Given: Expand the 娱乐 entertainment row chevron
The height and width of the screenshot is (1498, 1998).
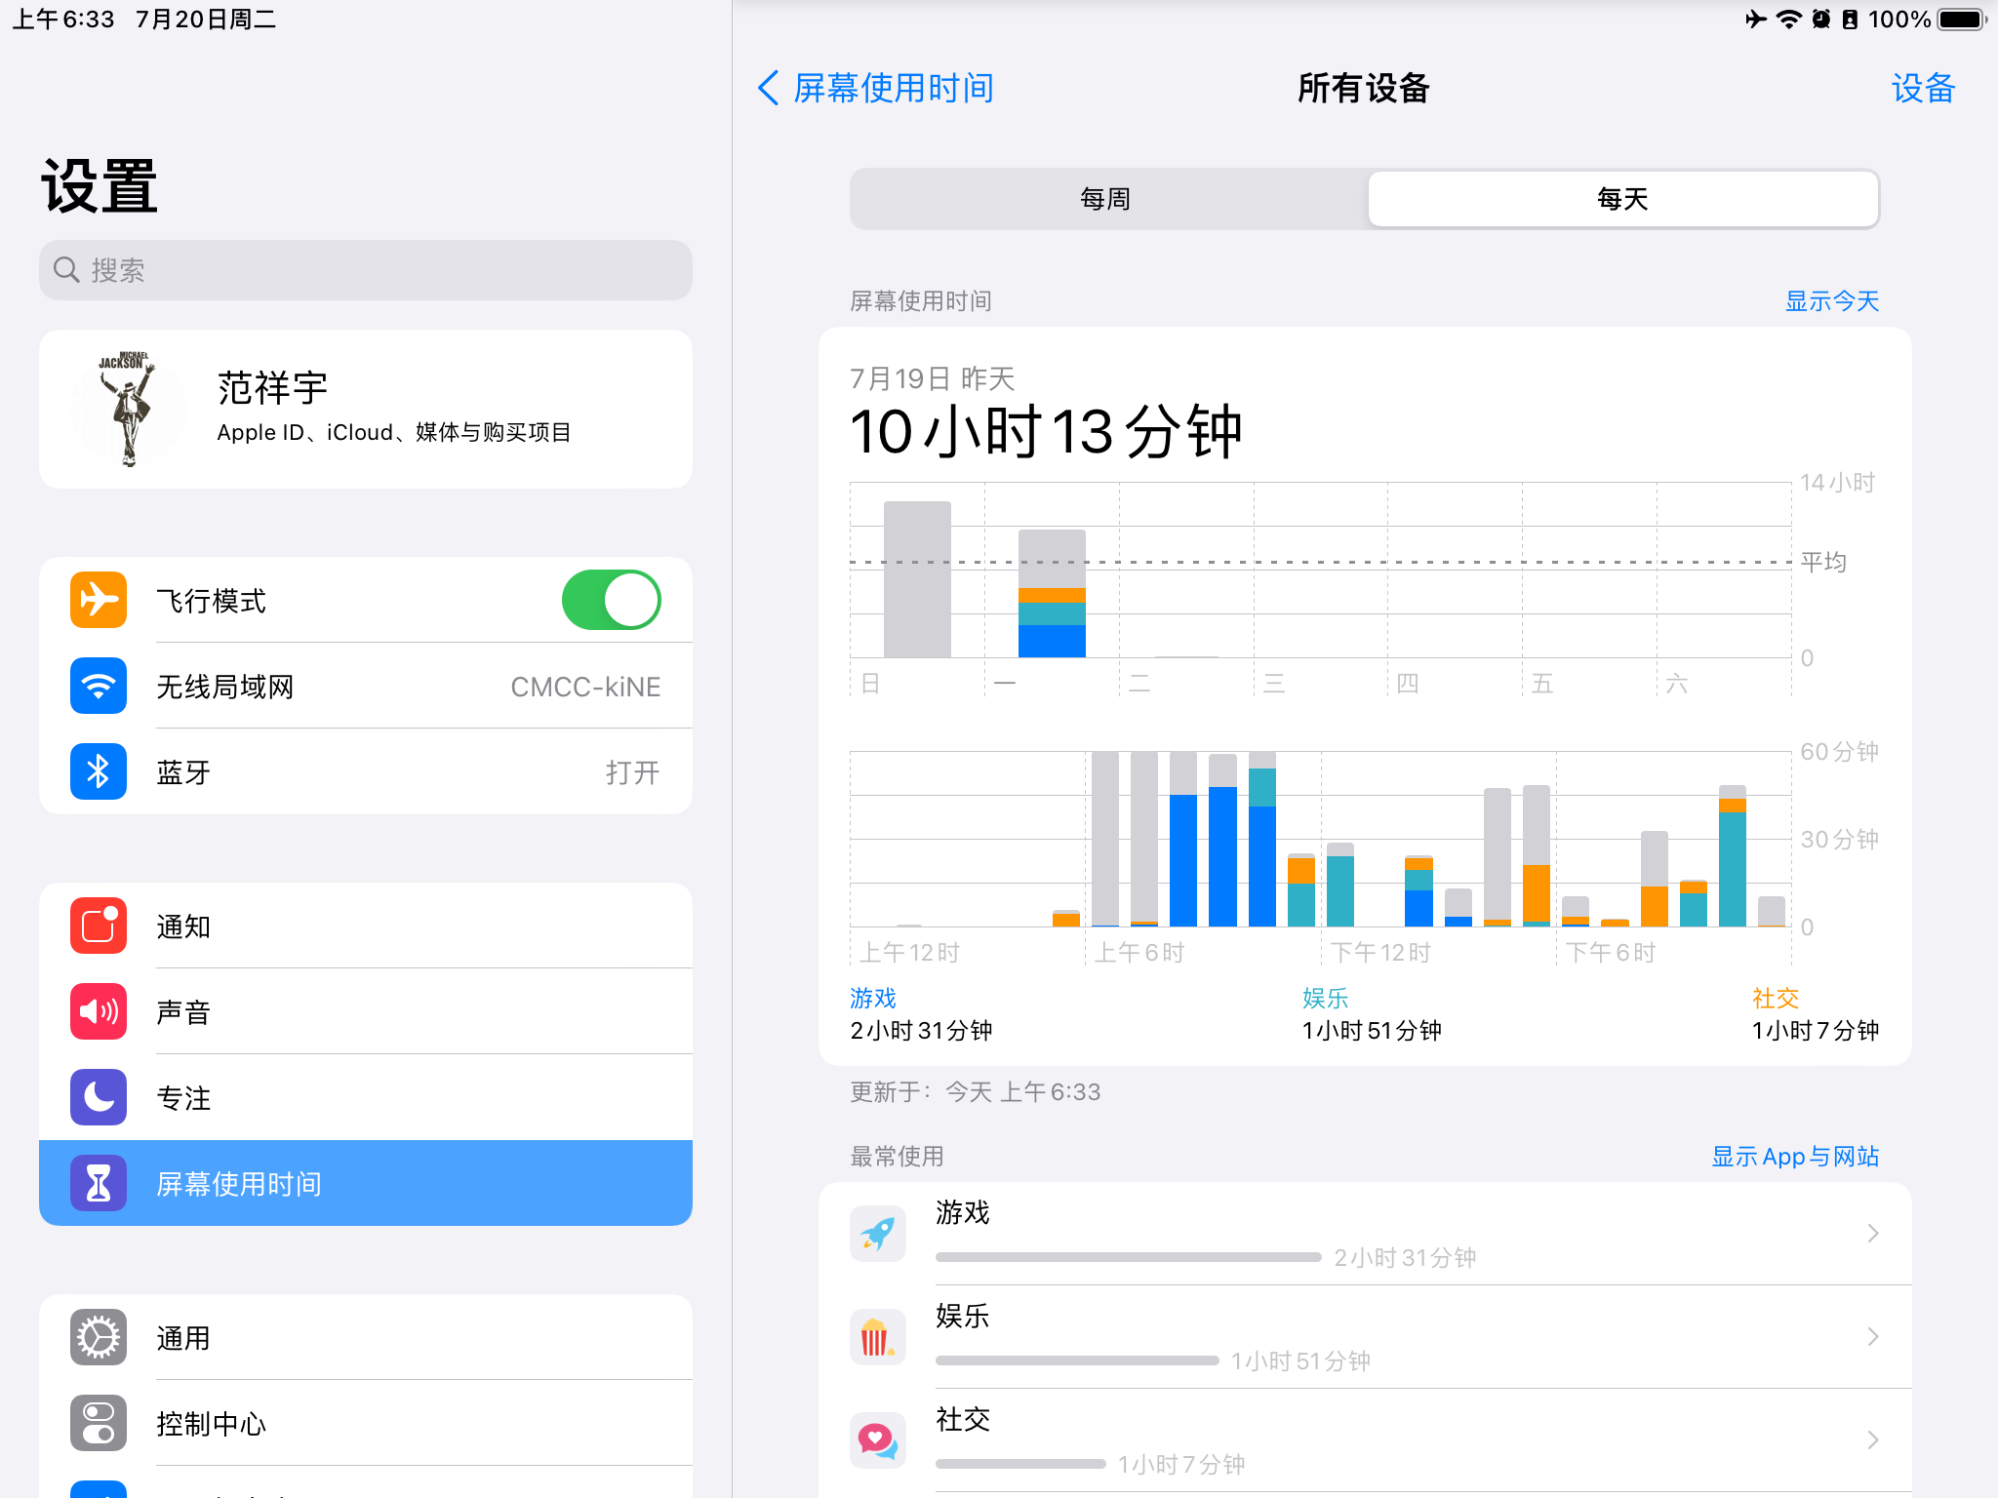Looking at the screenshot, I should click(1872, 1337).
